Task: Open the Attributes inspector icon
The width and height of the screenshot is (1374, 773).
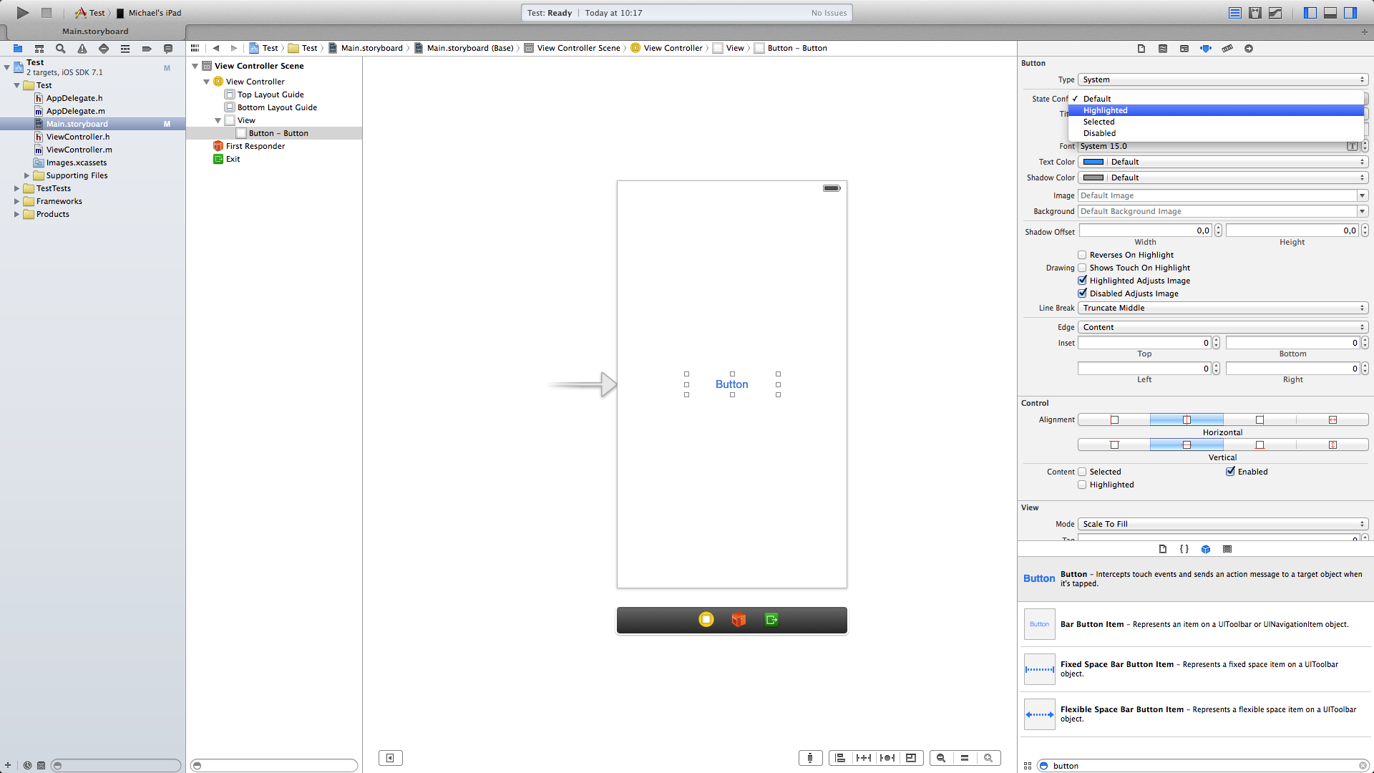Action: (x=1206, y=49)
